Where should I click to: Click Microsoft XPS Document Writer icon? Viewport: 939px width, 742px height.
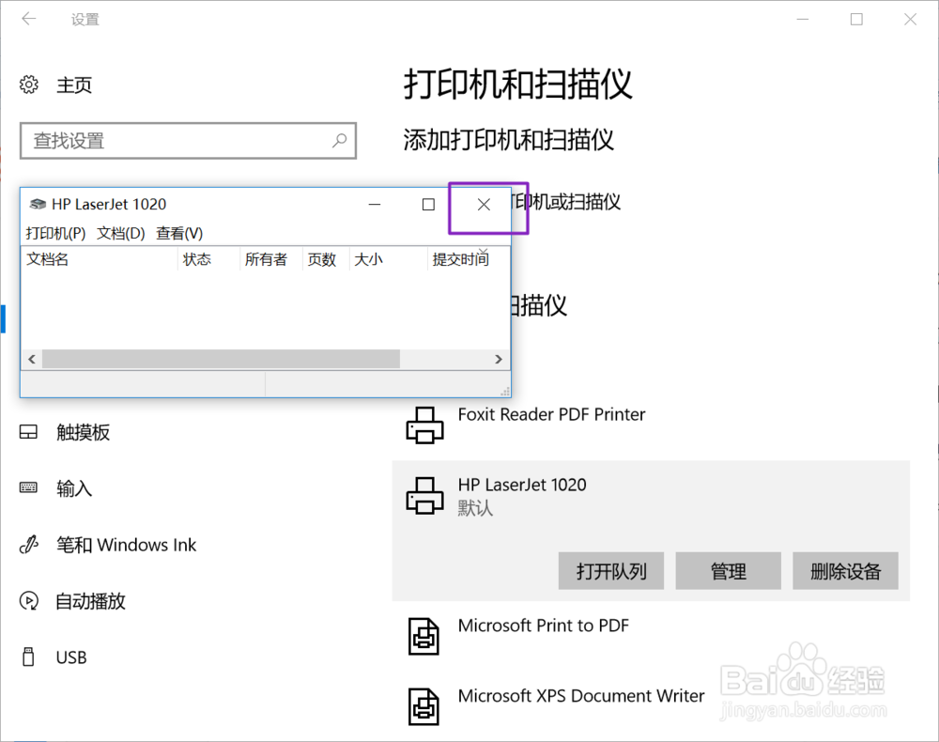(424, 706)
